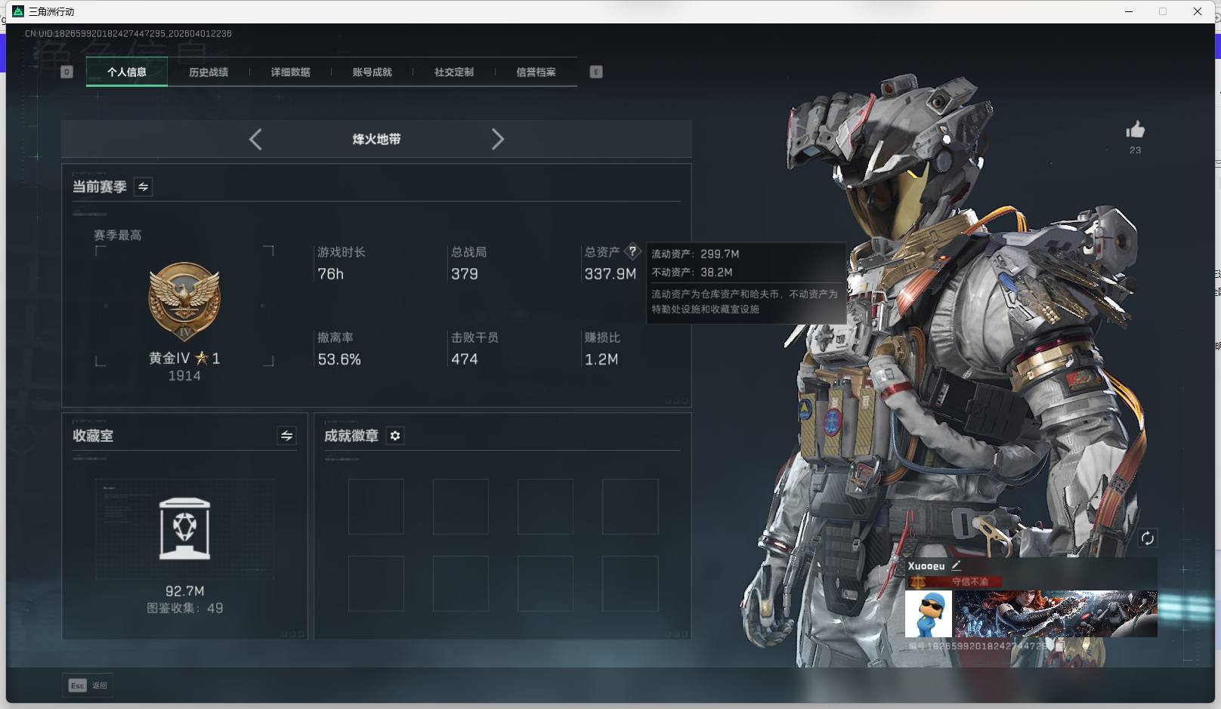Click the right arrow to switch game mode
This screenshot has height=709, width=1221.
pyautogui.click(x=498, y=139)
